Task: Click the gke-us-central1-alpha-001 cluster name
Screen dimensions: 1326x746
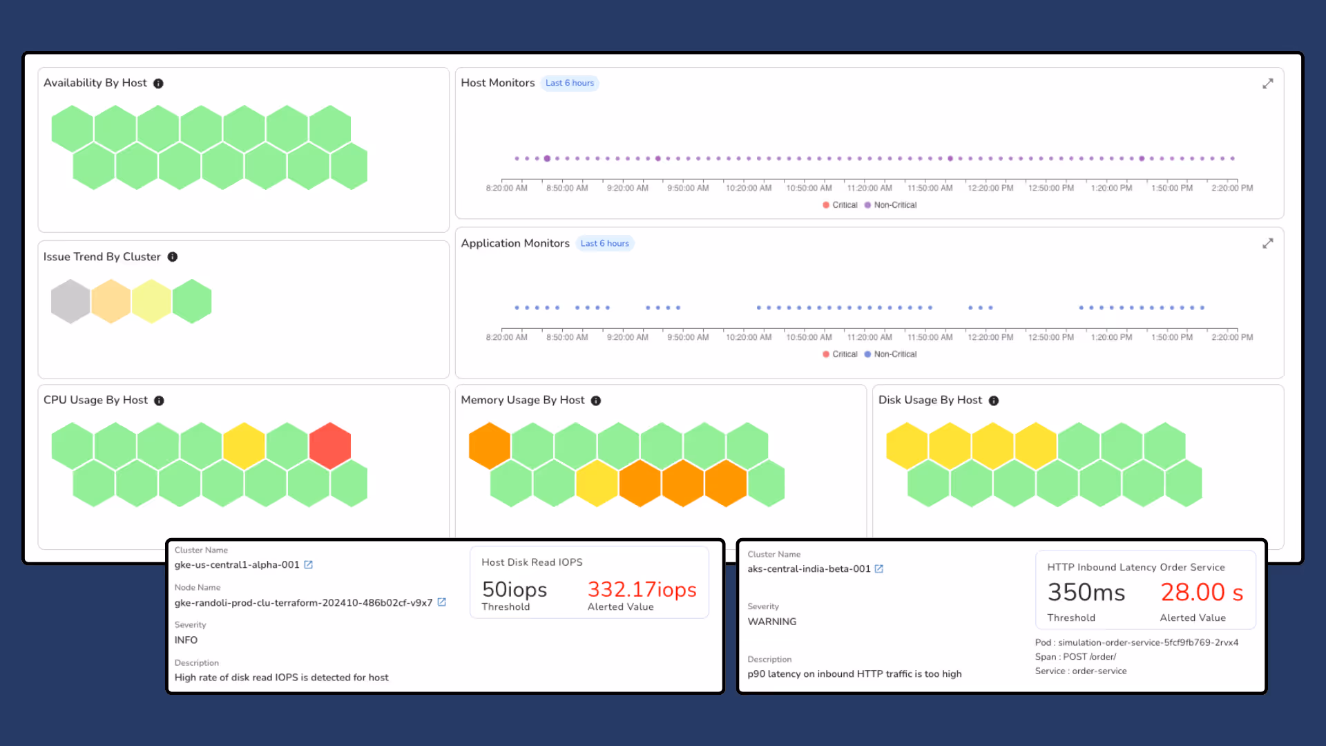Action: coord(237,565)
